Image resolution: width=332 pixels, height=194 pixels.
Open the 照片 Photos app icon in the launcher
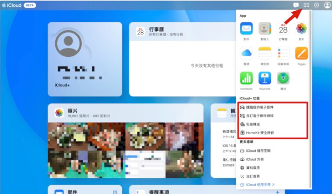click(x=302, y=28)
